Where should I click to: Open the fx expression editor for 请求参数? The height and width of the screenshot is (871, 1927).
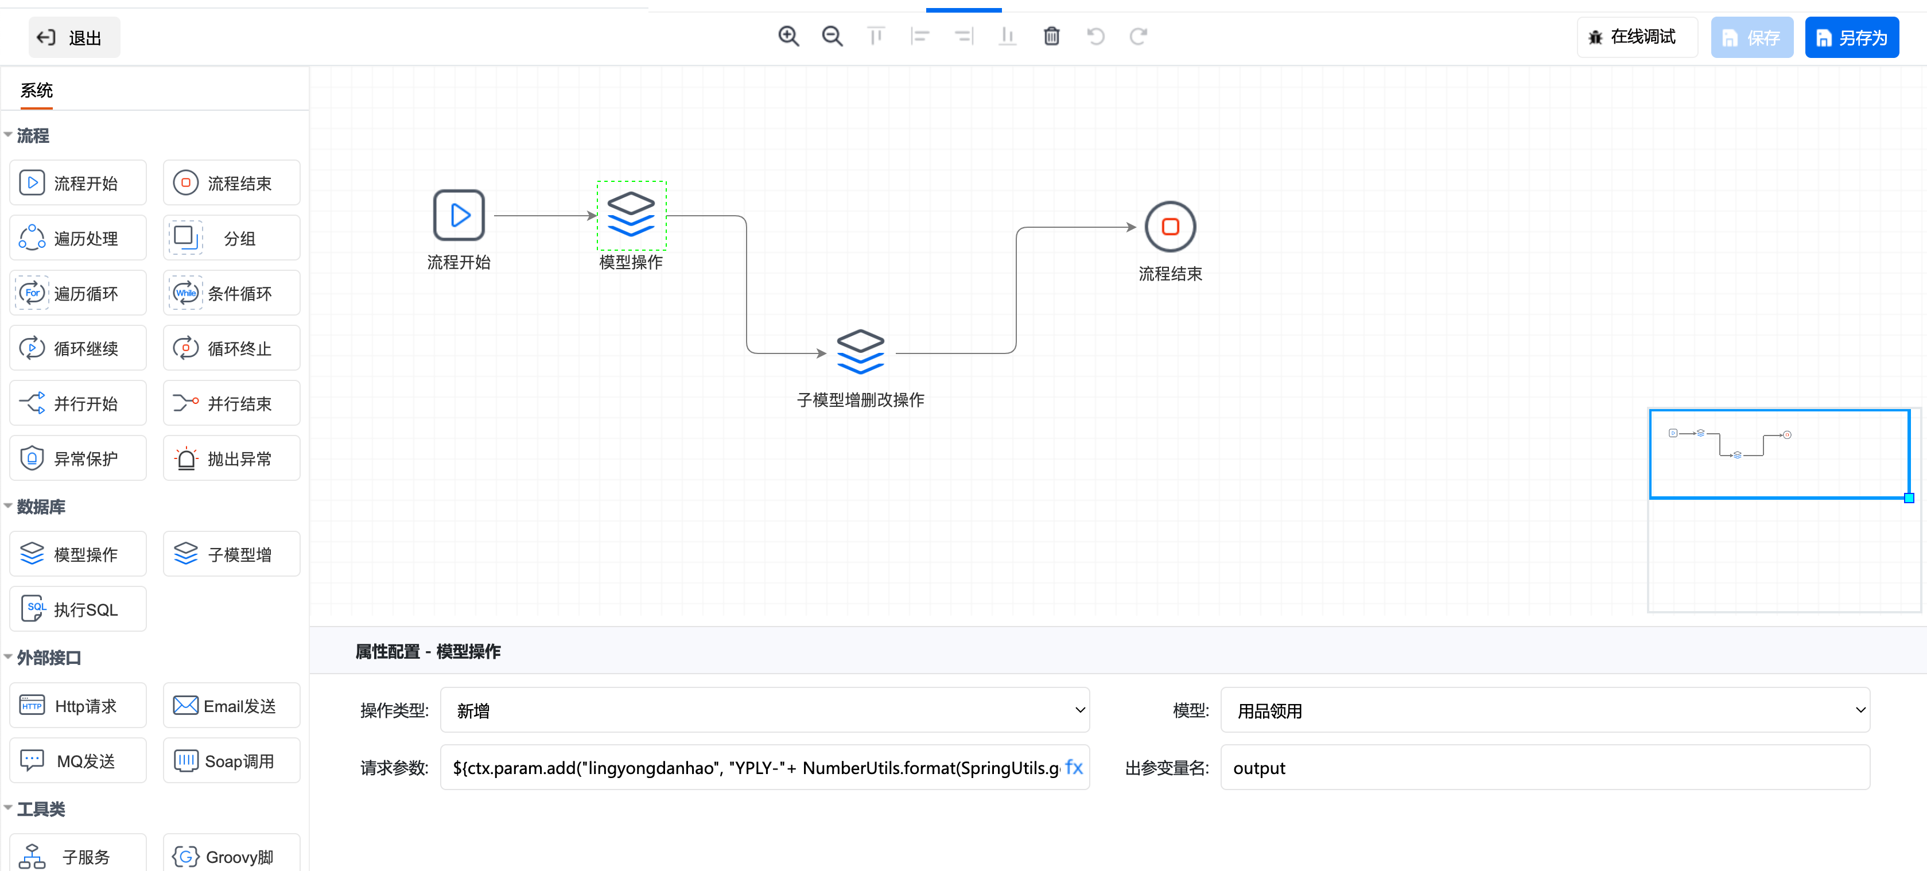[x=1074, y=767]
